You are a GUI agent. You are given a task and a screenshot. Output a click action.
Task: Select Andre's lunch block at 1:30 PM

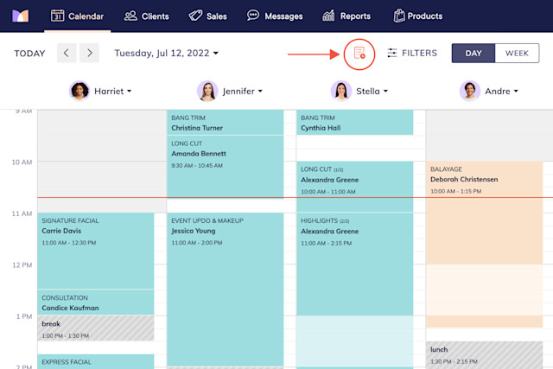[x=484, y=355]
